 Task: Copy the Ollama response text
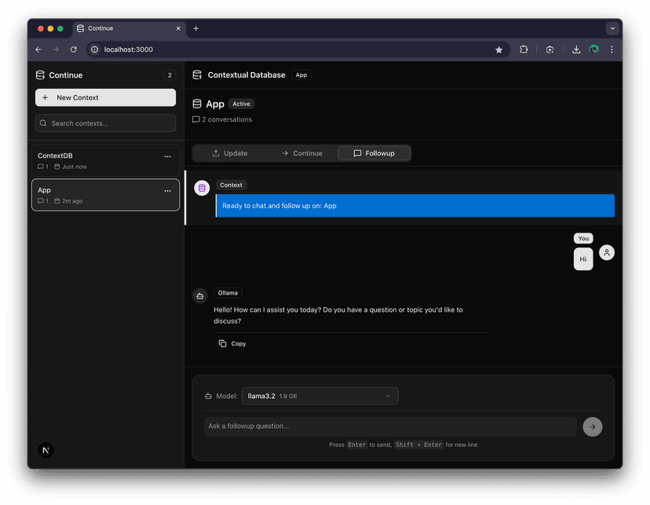(x=232, y=343)
